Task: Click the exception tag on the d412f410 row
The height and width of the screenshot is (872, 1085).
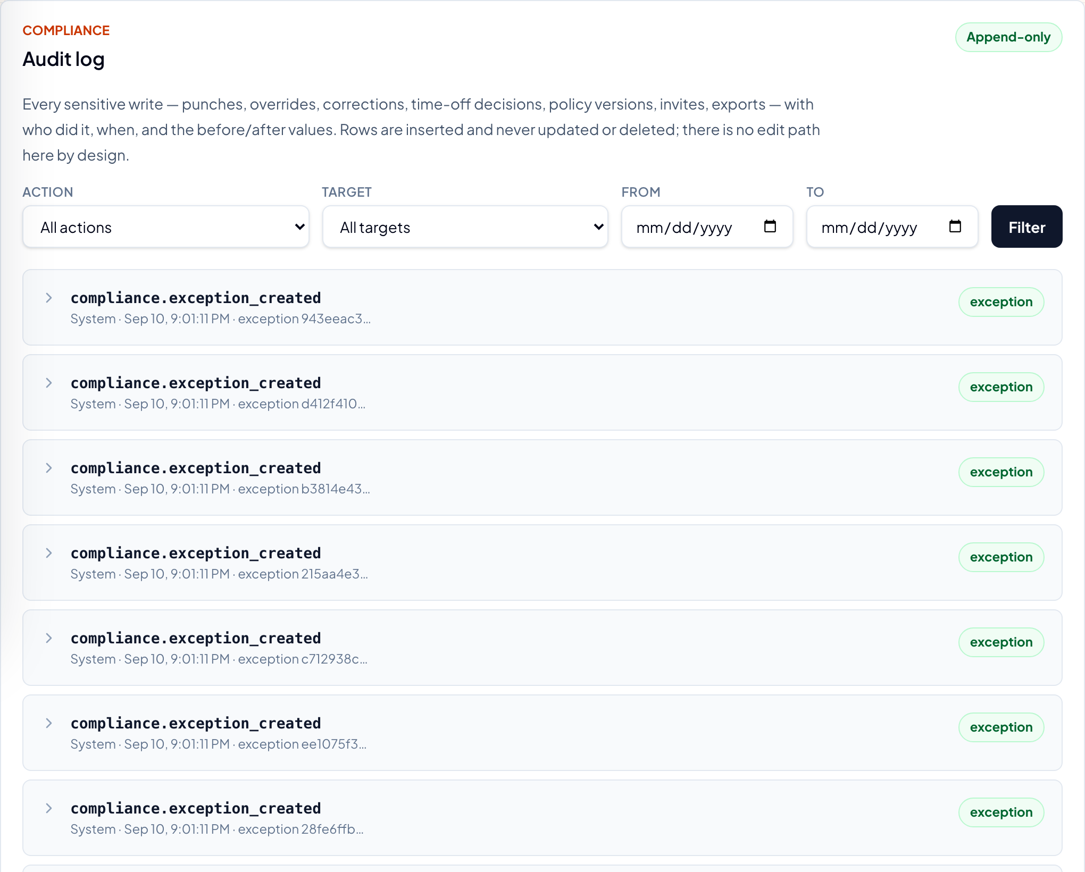Action: [1001, 387]
